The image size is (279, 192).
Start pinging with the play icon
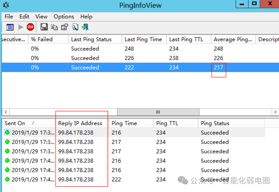click(21, 27)
